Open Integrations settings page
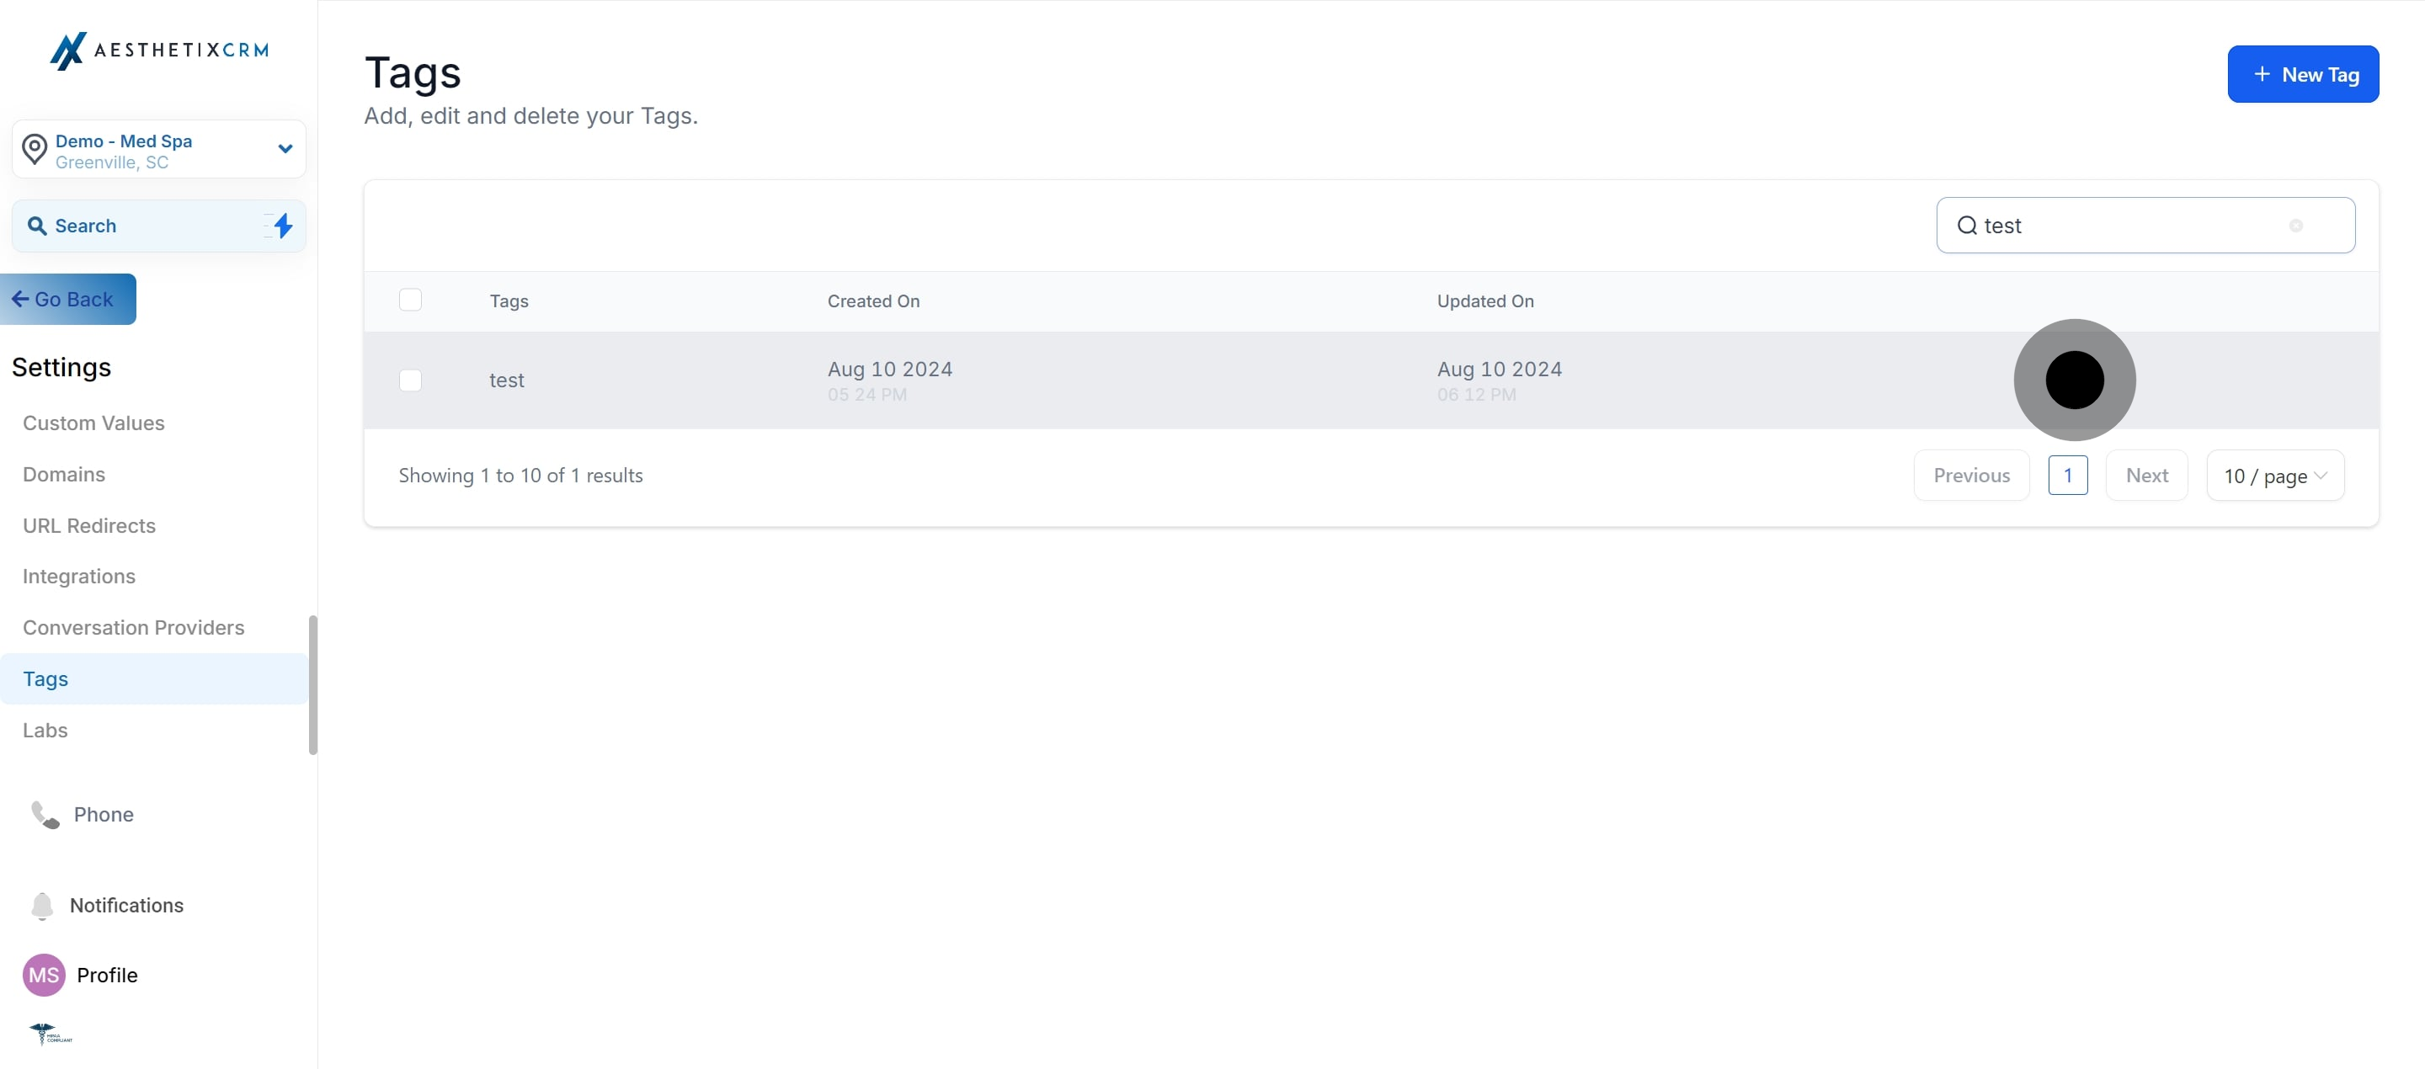This screenshot has height=1069, width=2425. tap(78, 576)
